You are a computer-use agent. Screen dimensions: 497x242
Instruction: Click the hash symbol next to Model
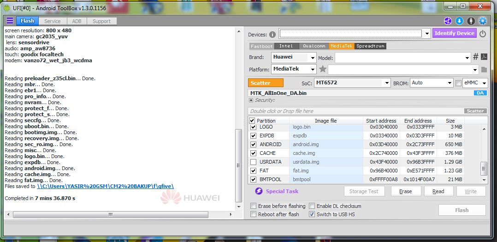(x=475, y=57)
